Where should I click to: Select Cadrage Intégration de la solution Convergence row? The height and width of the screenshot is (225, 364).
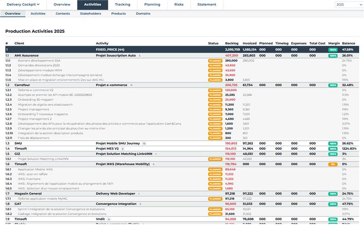182,214
